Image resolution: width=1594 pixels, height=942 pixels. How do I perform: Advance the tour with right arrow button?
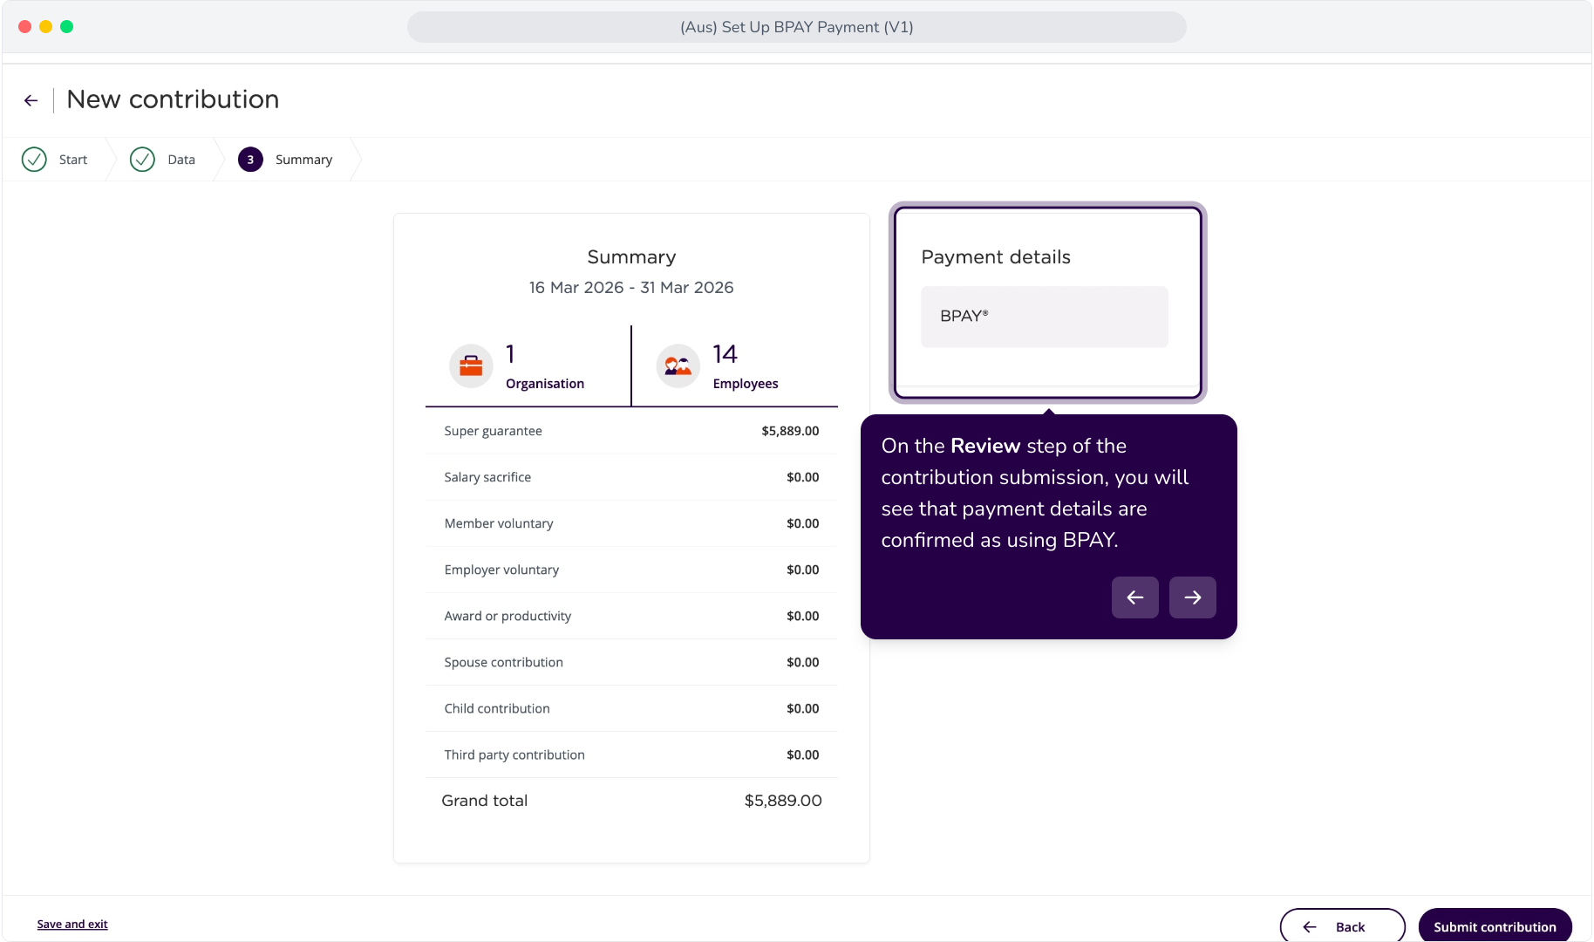point(1193,597)
